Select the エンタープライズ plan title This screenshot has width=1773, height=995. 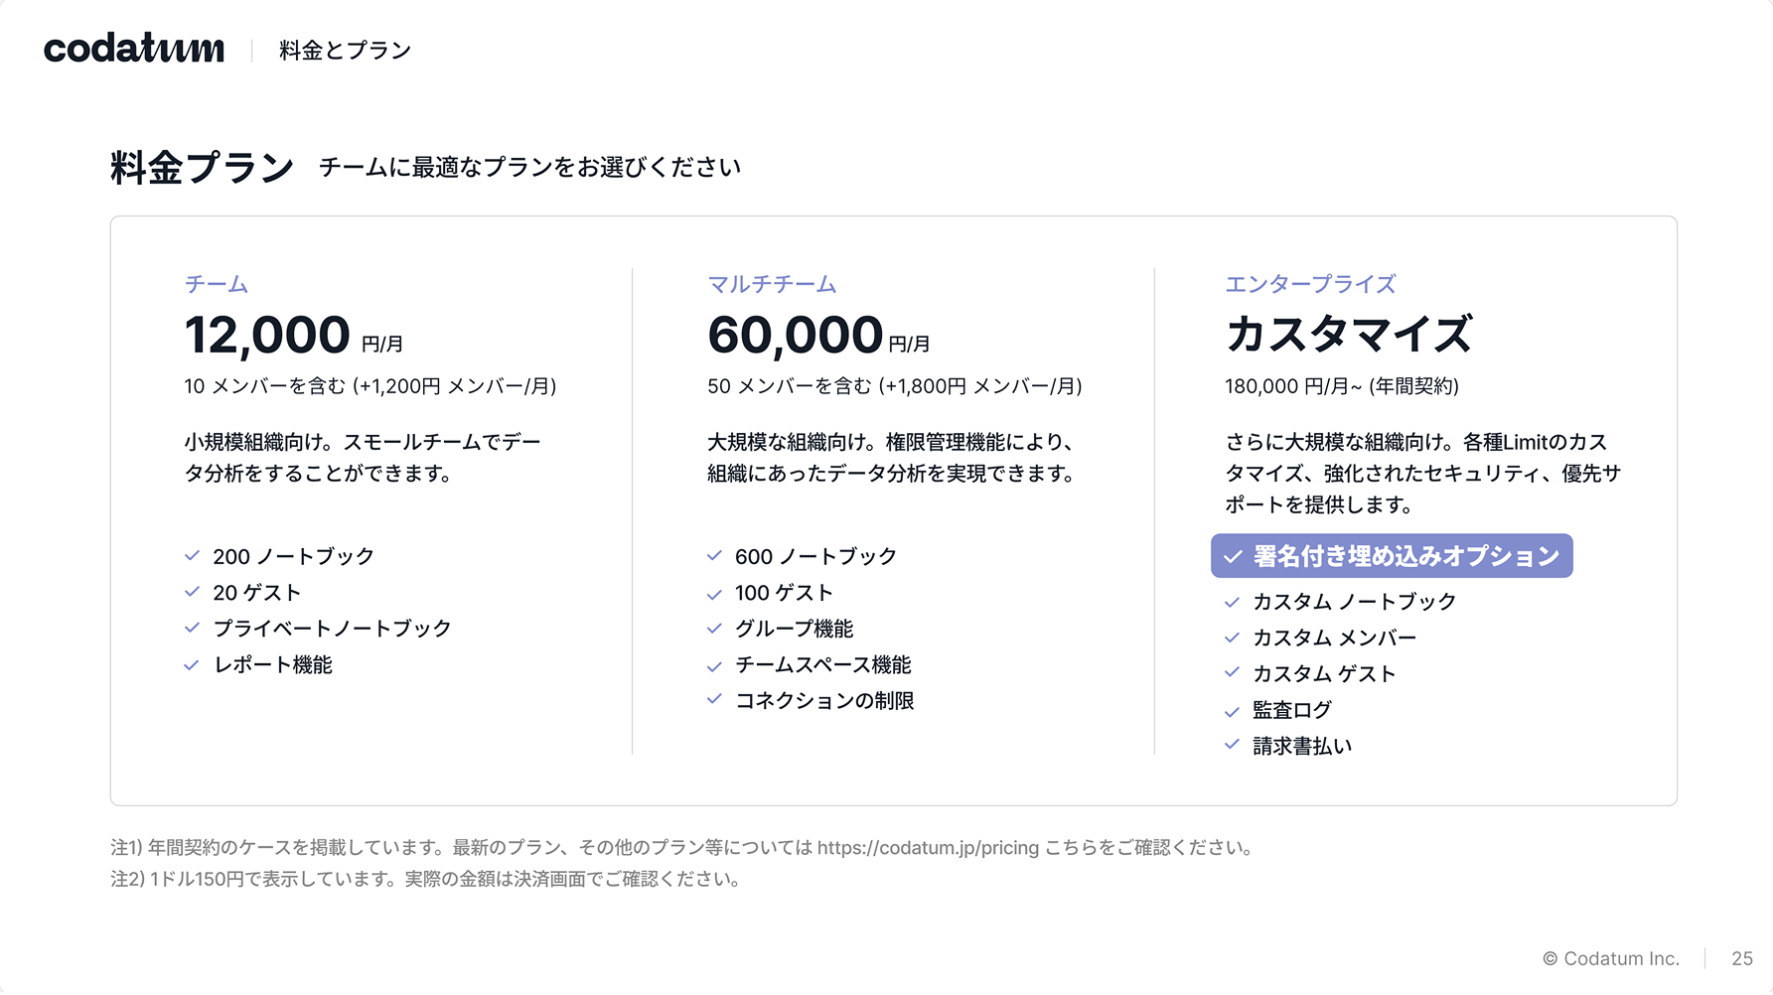[x=1310, y=284]
